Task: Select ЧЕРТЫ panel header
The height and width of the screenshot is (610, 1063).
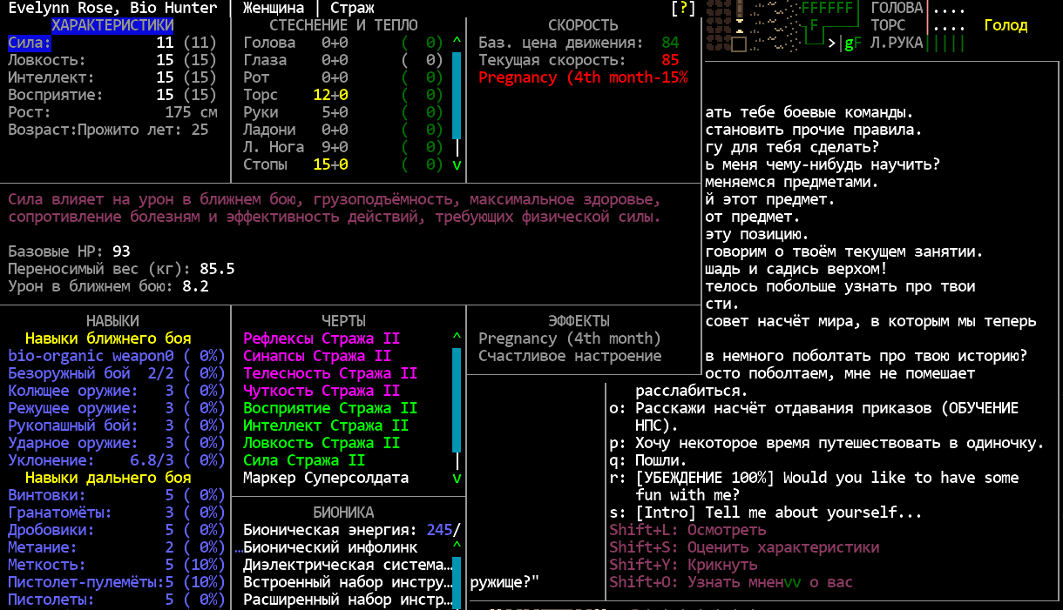Action: coord(343,321)
